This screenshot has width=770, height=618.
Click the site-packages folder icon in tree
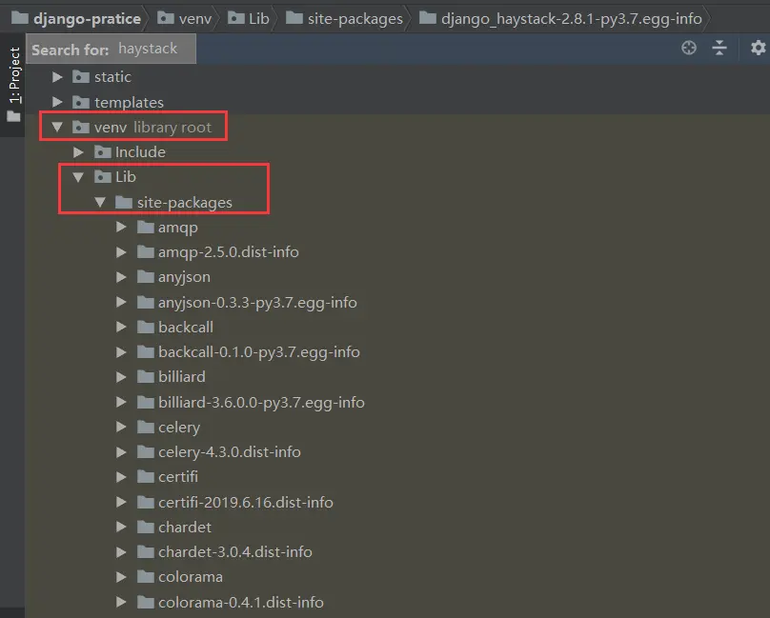click(124, 202)
